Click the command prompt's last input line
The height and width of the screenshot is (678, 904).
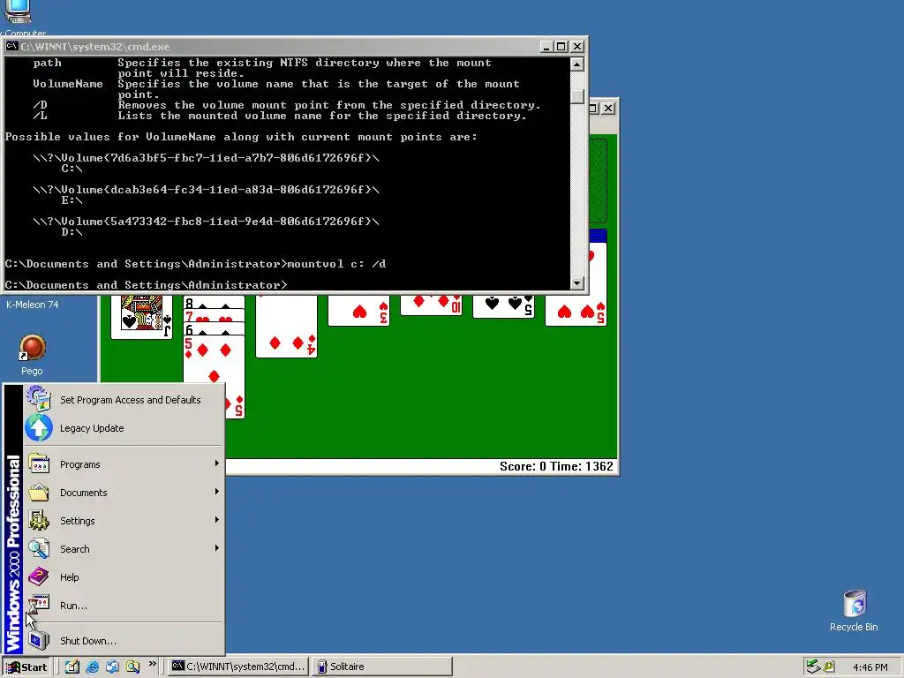(146, 285)
